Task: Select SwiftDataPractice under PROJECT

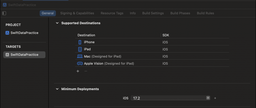Action: click(24, 33)
